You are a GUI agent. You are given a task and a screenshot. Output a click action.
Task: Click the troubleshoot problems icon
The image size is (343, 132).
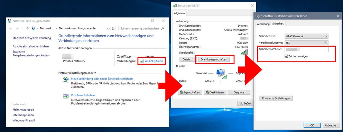point(66,96)
